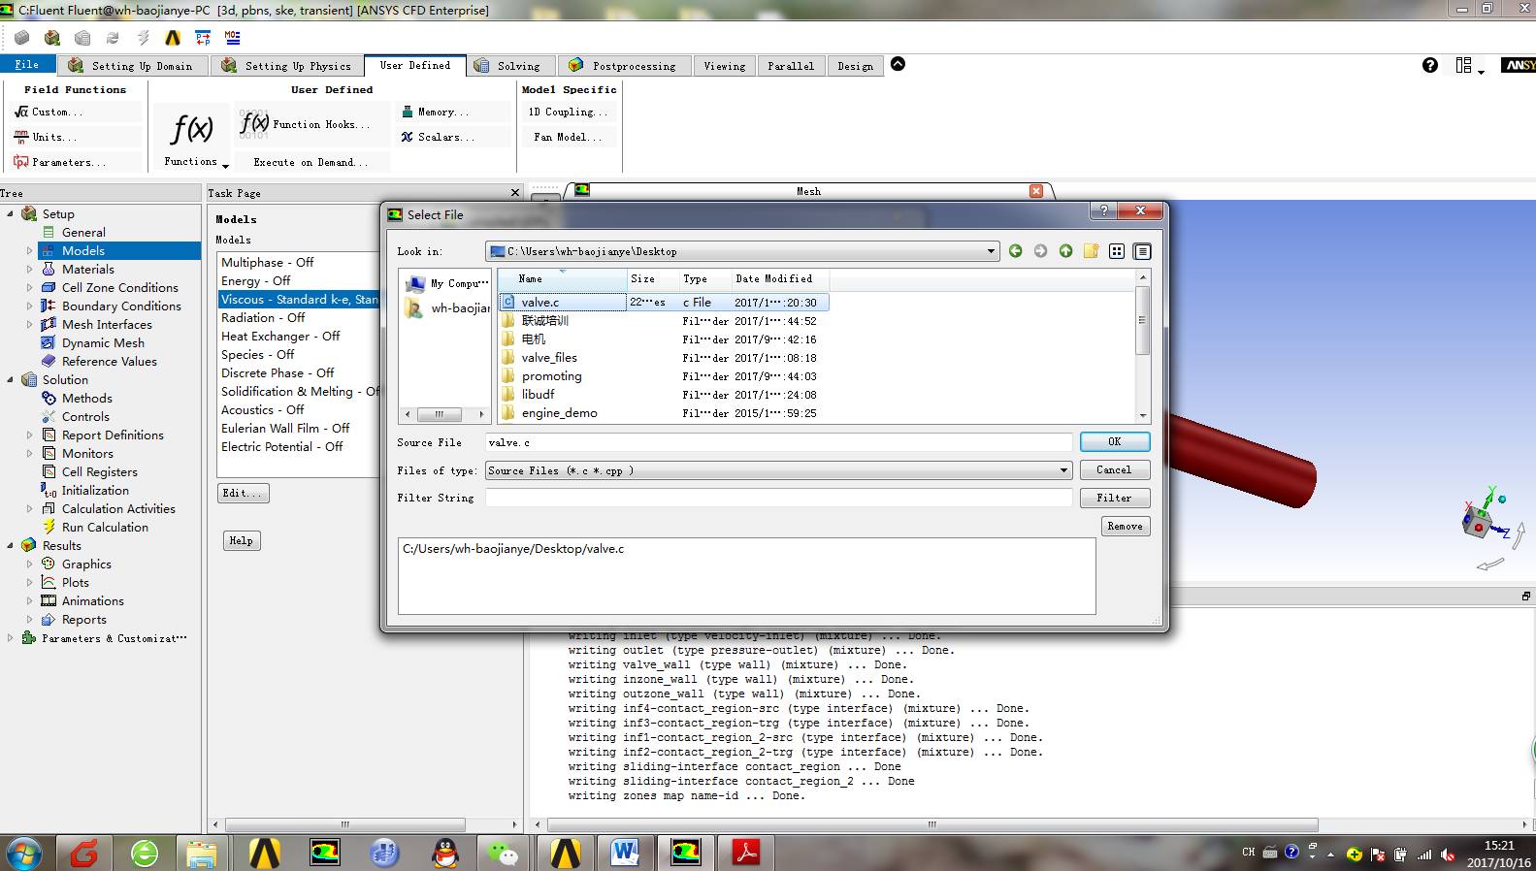Expand the Functions dropdown in ribbon
Screen dimensions: 1536x871
tap(225, 165)
